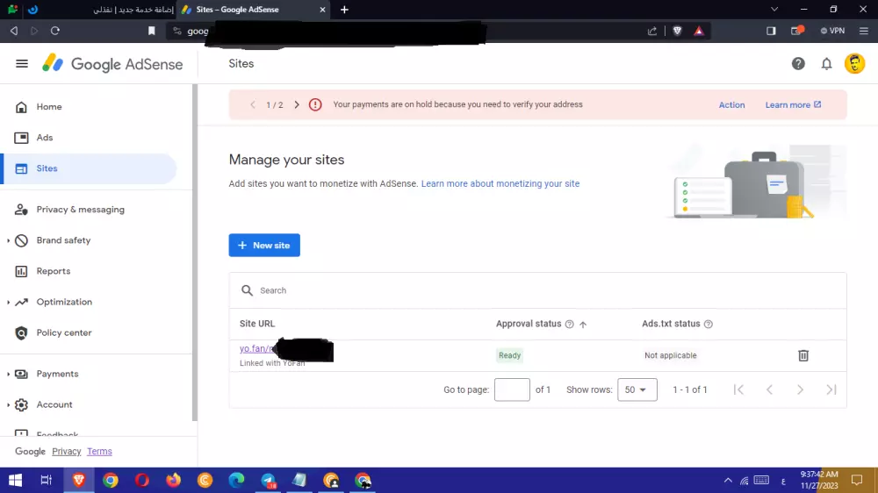The width and height of the screenshot is (878, 493).
Task: Open Task View in the taskbar
Action: 47,480
